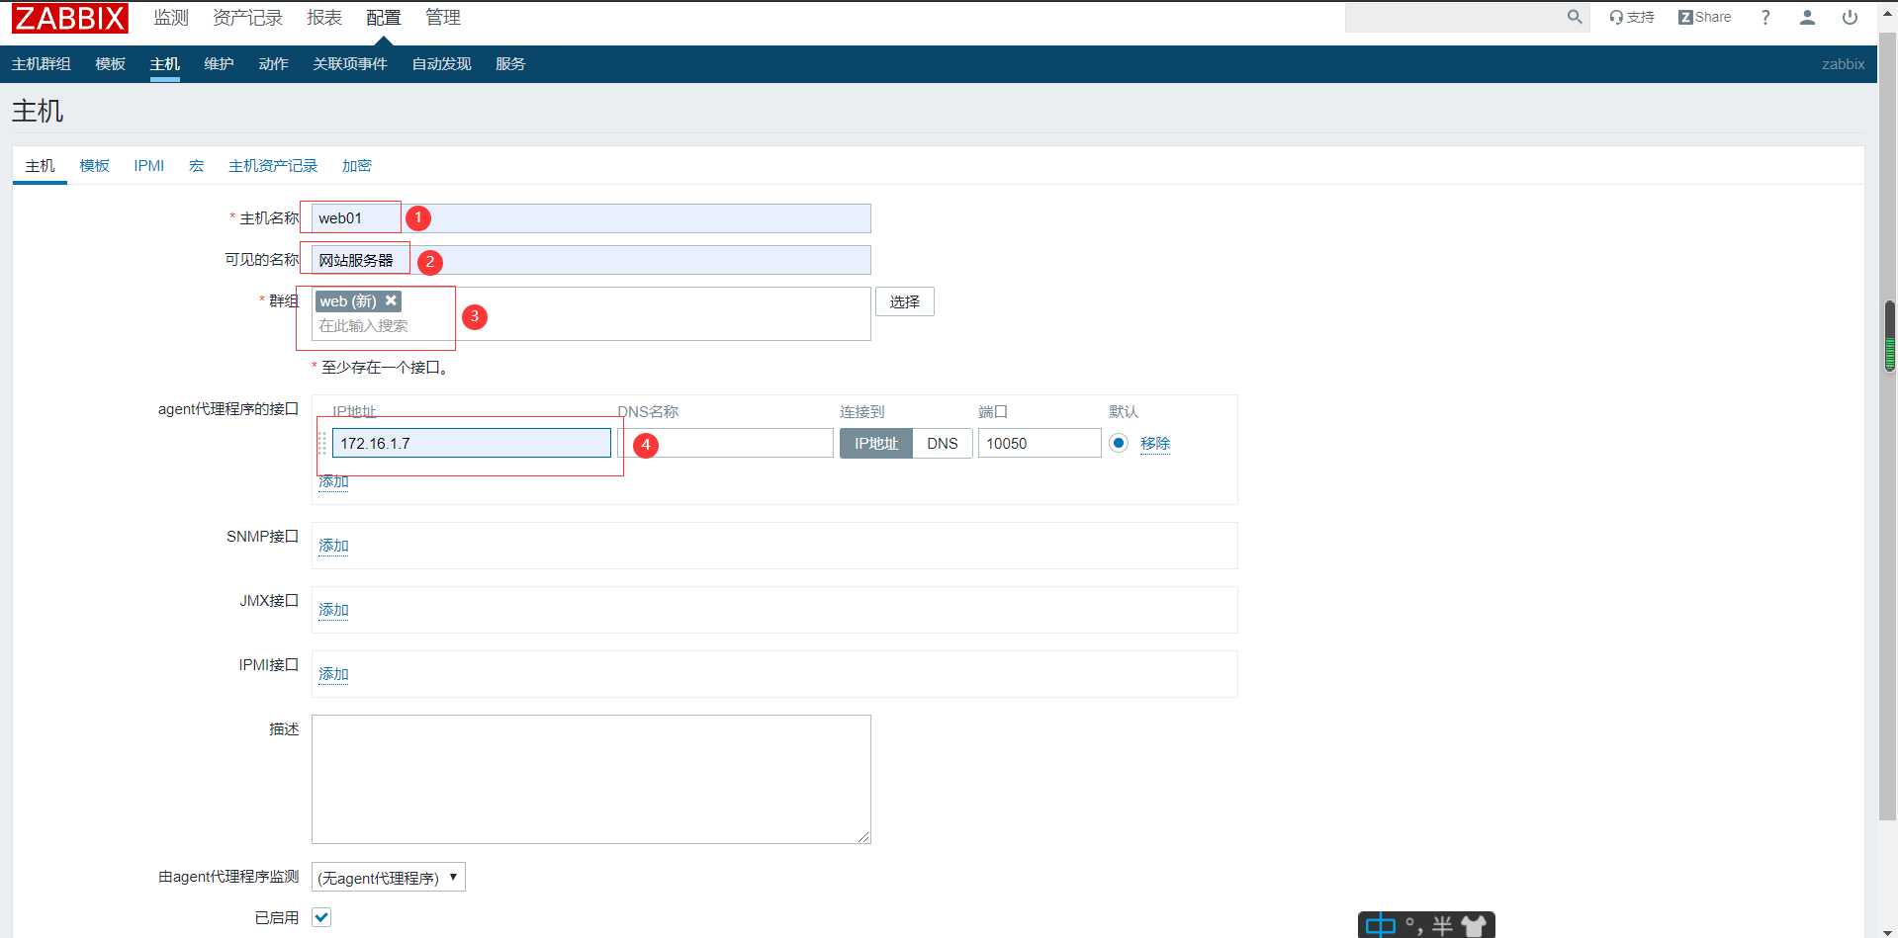Focus the IP地址 field 172.16.1.7
Viewport: 1898px width, 938px height.
472,443
